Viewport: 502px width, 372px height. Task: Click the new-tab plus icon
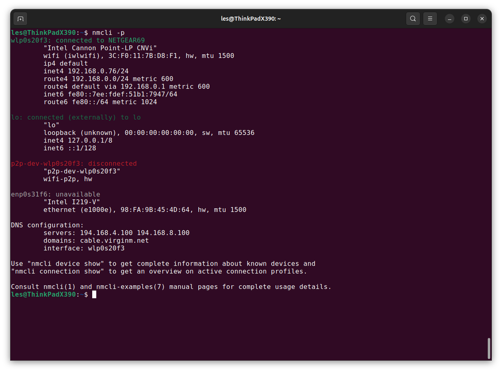point(20,18)
